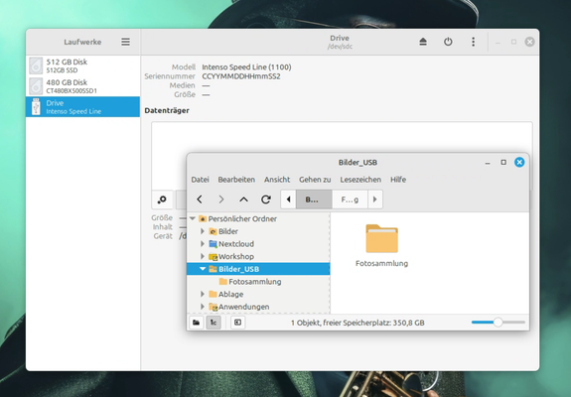The image size is (571, 397).
Task: Collapse the Bilder_USB tree node
Action: tap(203, 269)
